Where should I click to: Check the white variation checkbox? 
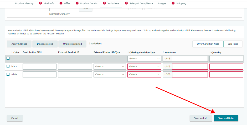8,74
